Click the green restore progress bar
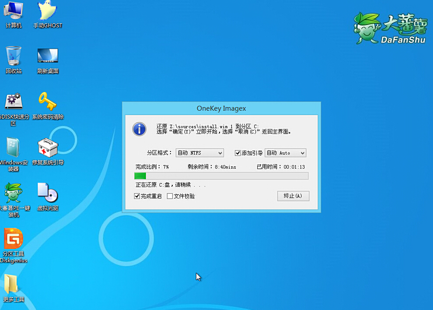Screen dimensions: 433x310 [140, 176]
